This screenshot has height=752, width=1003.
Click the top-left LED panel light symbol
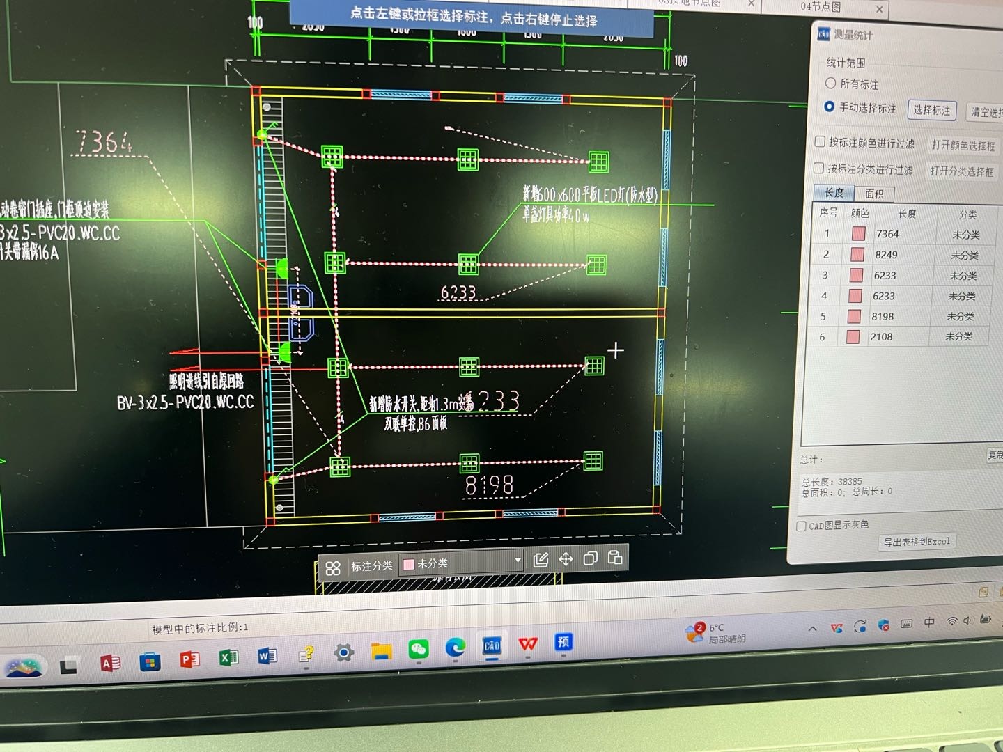pyautogui.click(x=332, y=156)
